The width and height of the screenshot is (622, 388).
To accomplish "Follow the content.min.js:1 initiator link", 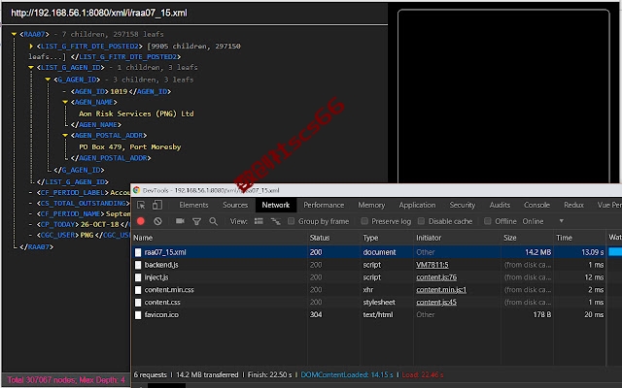I will click(441, 290).
